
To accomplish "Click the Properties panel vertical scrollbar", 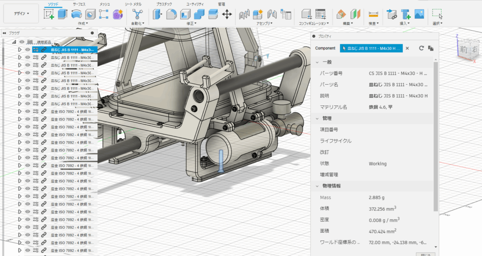I will click(x=435, y=137).
